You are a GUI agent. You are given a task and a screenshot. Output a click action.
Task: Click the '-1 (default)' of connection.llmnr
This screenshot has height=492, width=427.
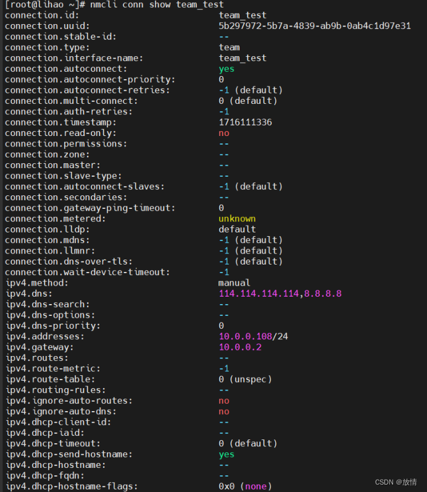251,251
